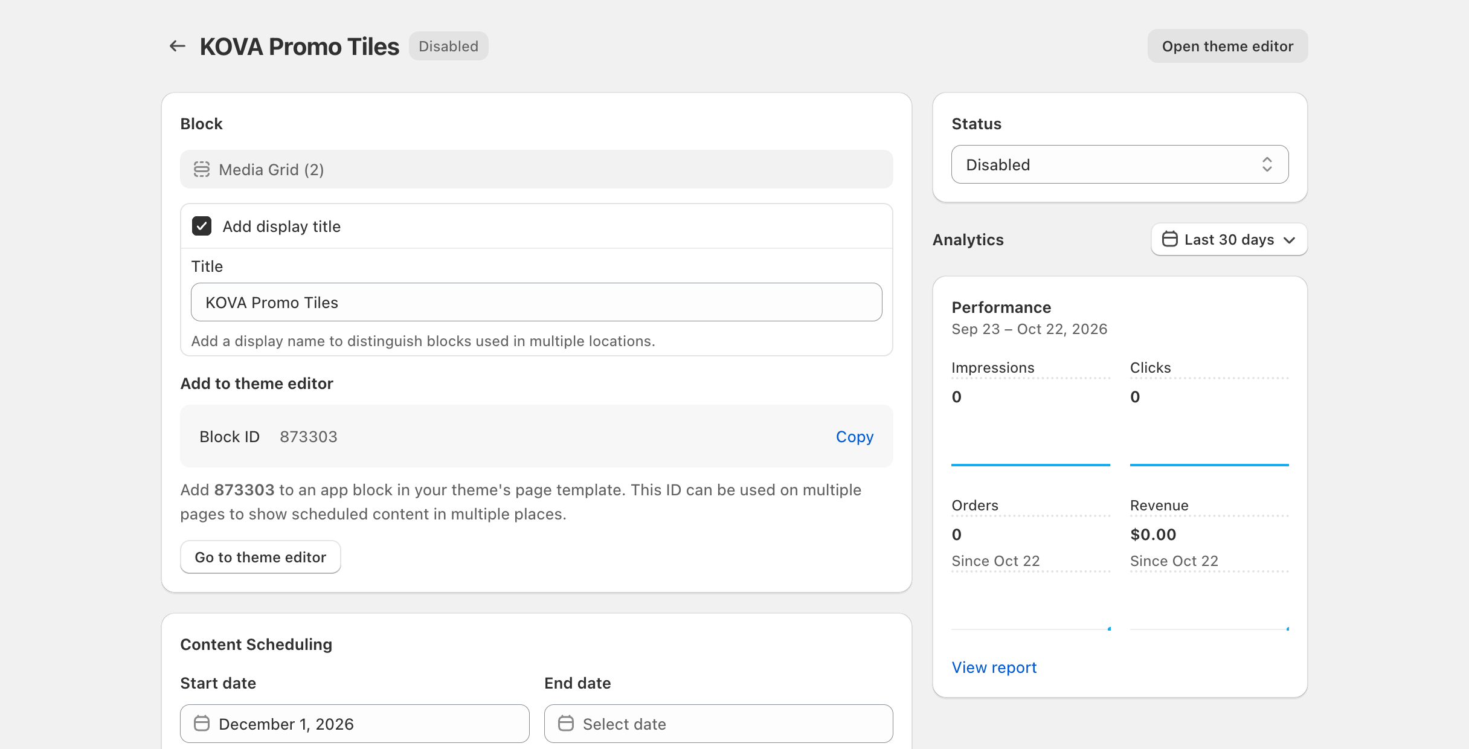
Task: Expand the Last 30 days date range
Action: tap(1229, 239)
